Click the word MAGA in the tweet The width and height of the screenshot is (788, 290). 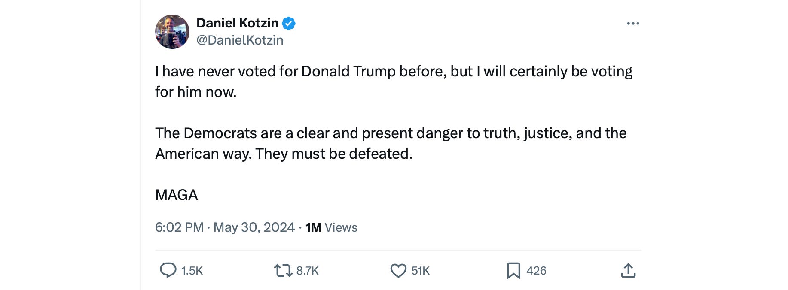[177, 195]
